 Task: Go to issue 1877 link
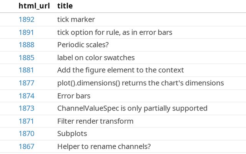(26, 83)
